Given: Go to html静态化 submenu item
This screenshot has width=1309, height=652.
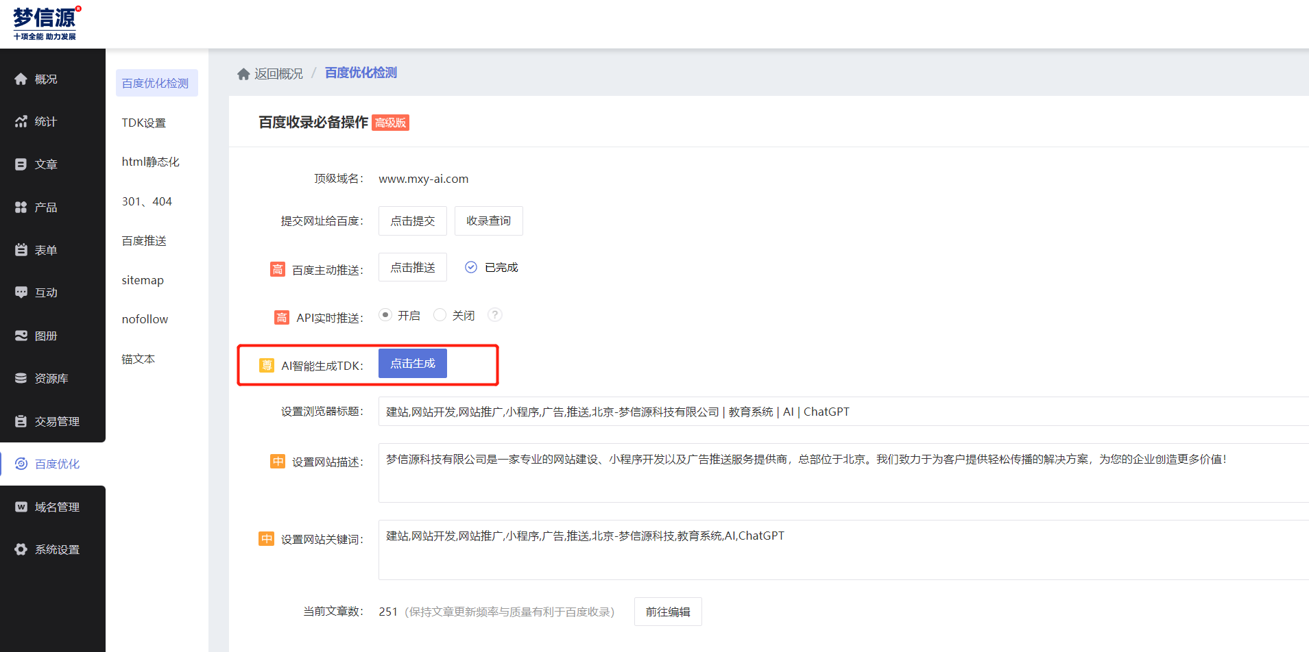Looking at the screenshot, I should tap(151, 162).
